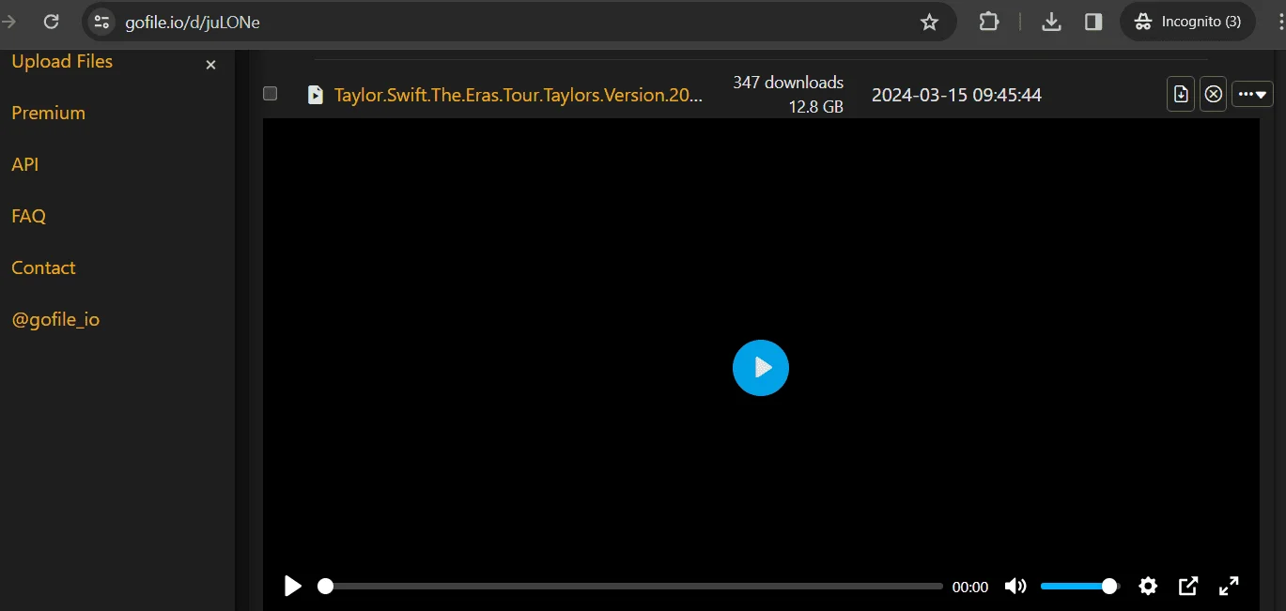The image size is (1286, 611).
Task: Open the Upload Files link
Action: [x=62, y=61]
